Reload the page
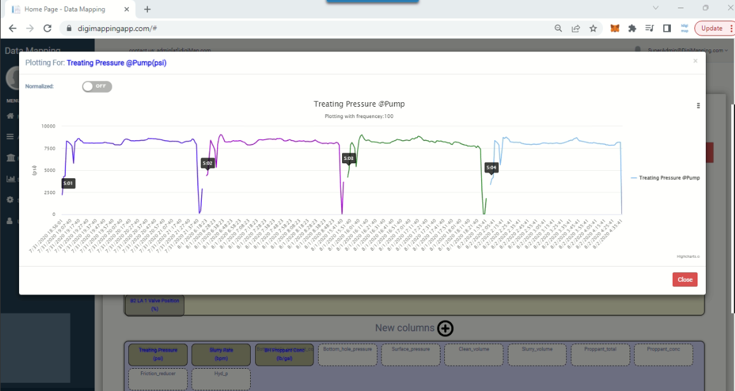 coord(47,29)
